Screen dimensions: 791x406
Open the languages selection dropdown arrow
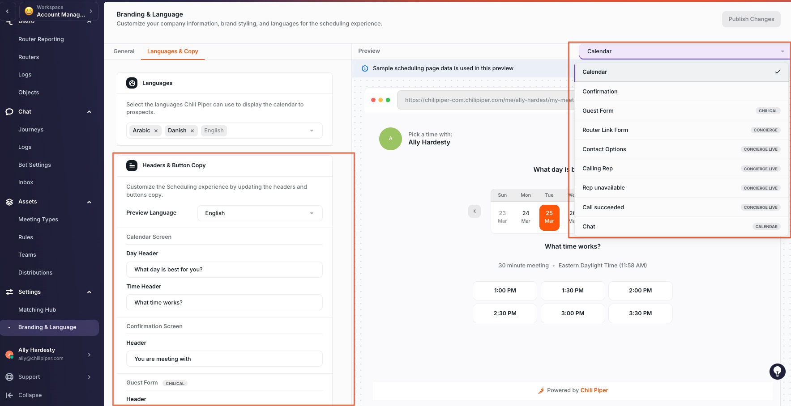(312, 131)
